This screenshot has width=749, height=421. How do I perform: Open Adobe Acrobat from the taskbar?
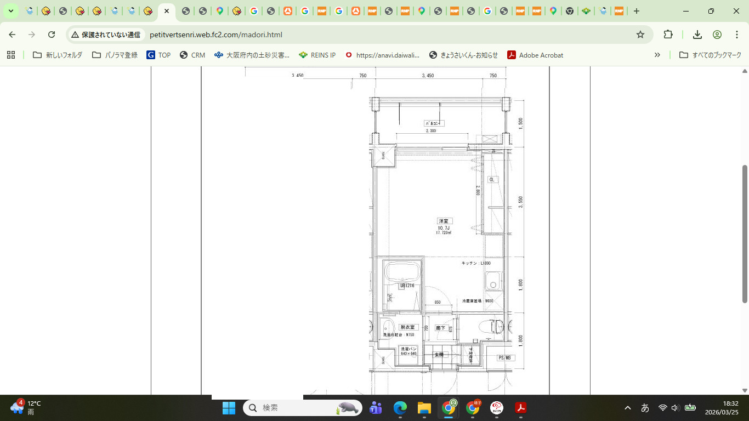click(x=520, y=408)
